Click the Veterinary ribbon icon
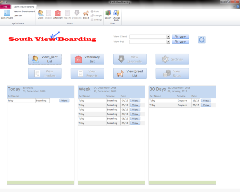Screen dimensions: 240x192 click(58, 14)
